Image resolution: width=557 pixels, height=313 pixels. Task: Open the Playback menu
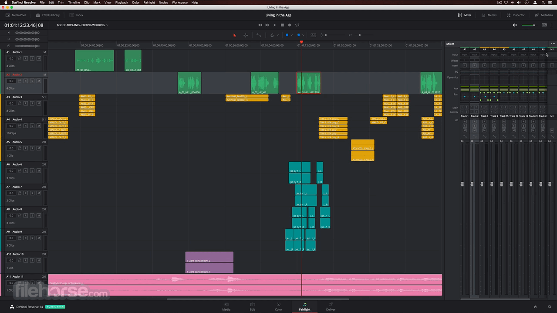pyautogui.click(x=122, y=3)
